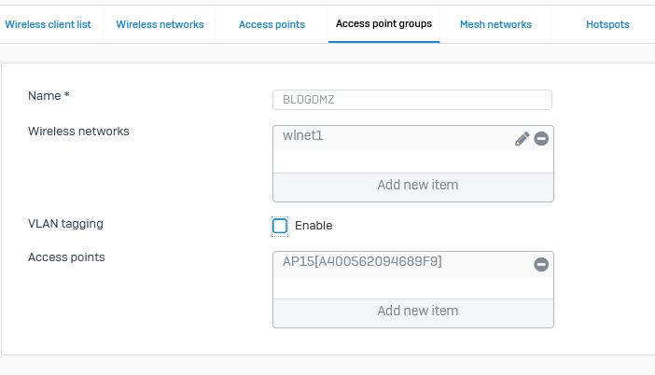The height and width of the screenshot is (375, 655).
Task: Click empty space below wlnet1 in list
Action: click(413, 162)
